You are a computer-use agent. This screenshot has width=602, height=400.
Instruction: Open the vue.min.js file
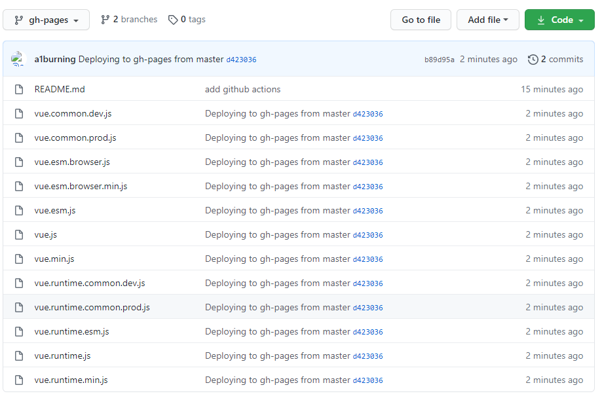[54, 259]
